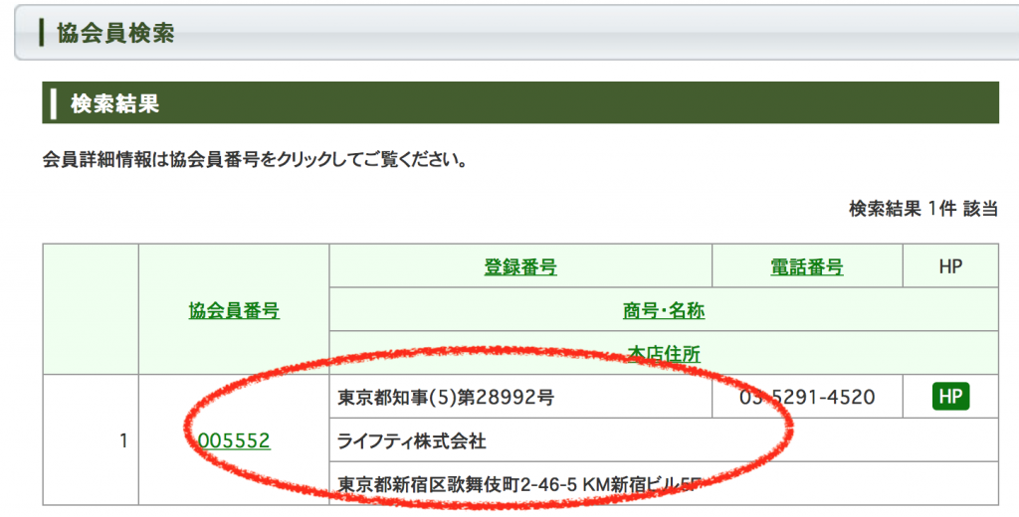Click the white bar marker beside 検索結果
1019x517 pixels.
[x=54, y=103]
